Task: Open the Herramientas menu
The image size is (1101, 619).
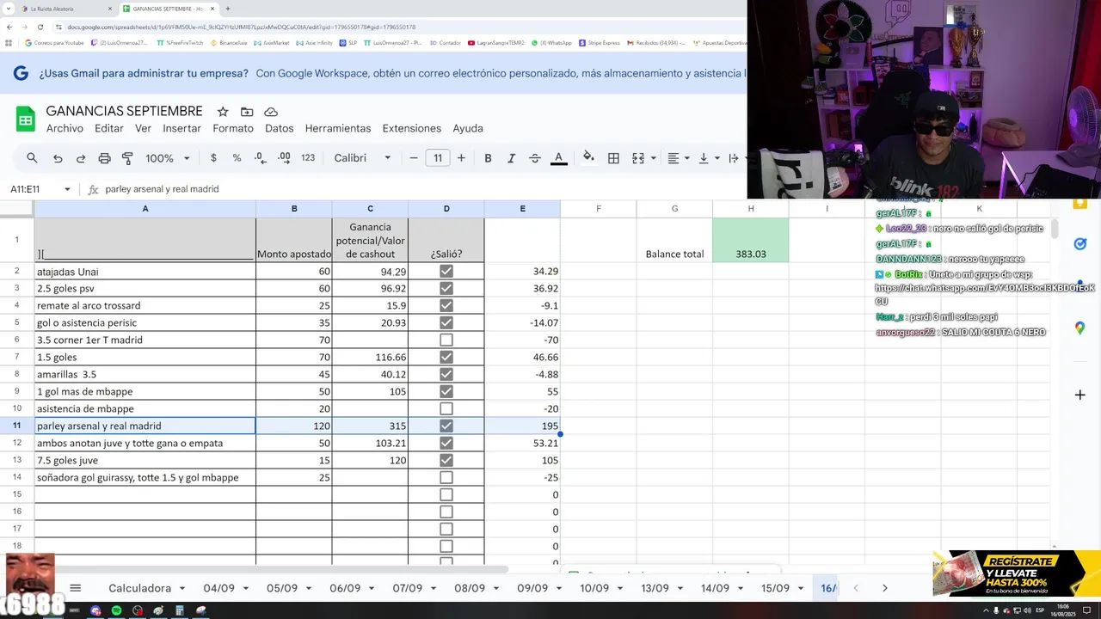Action: pos(338,128)
